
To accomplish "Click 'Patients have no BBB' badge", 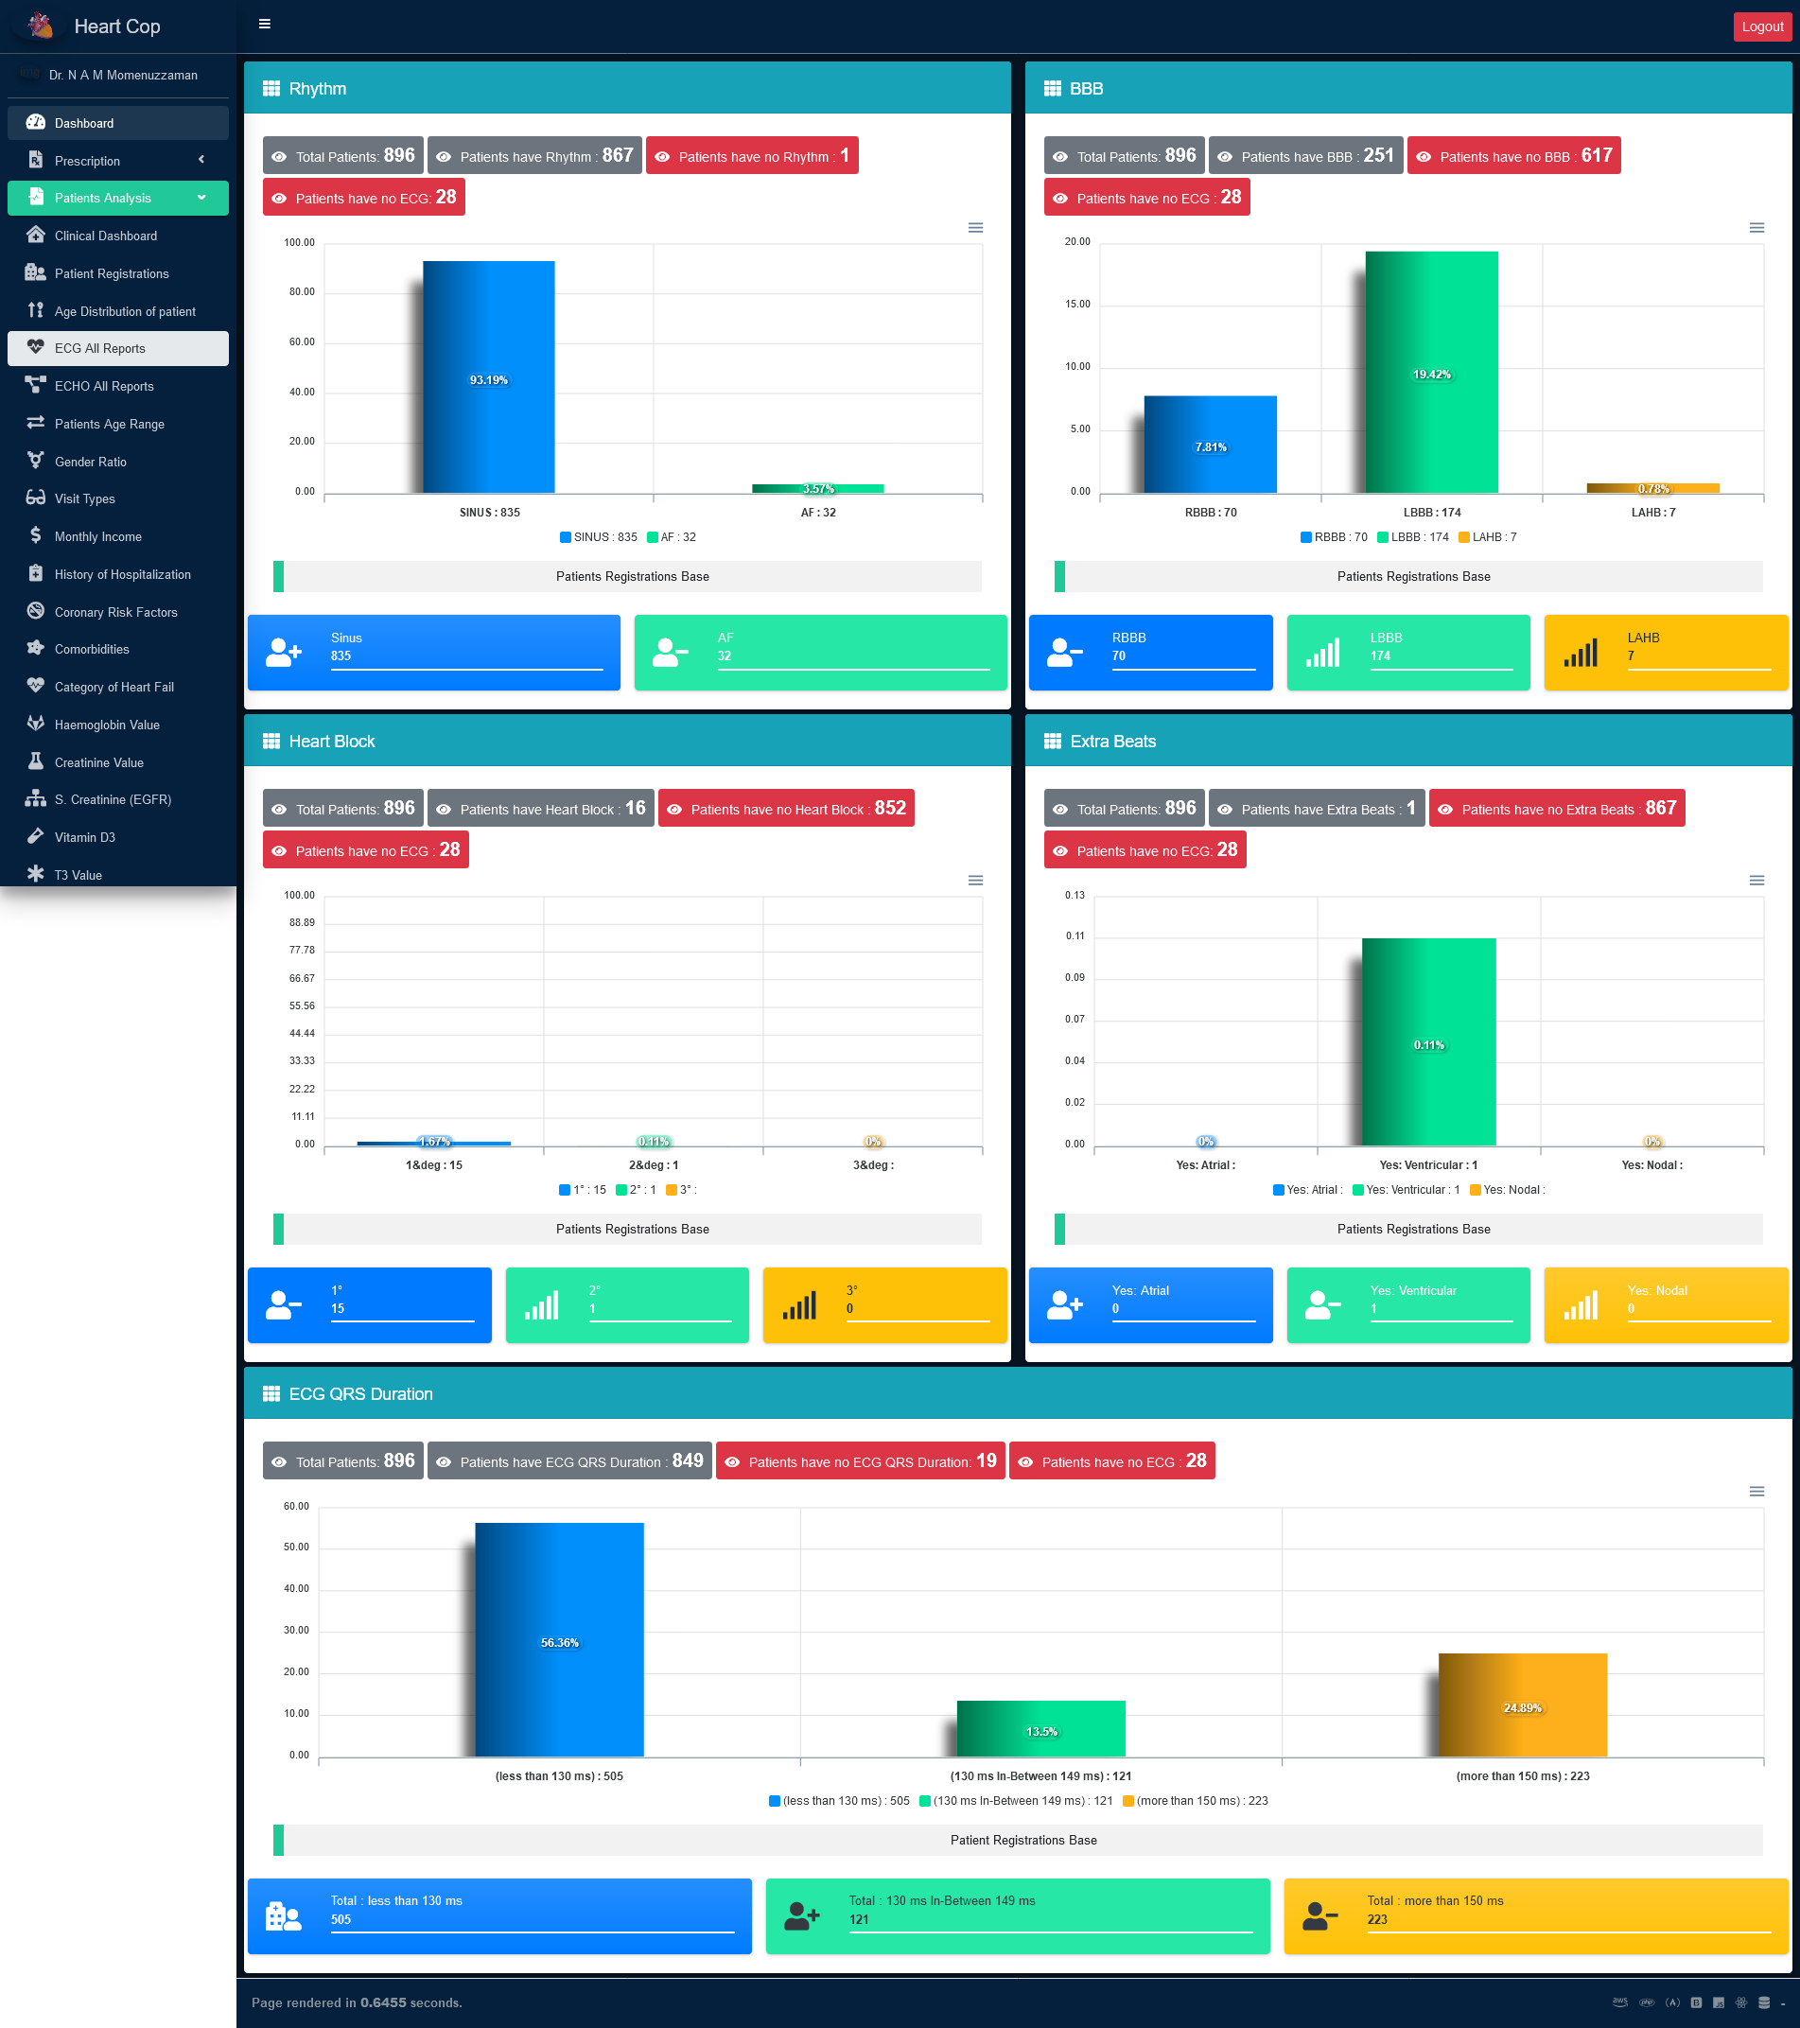I will point(1513,156).
